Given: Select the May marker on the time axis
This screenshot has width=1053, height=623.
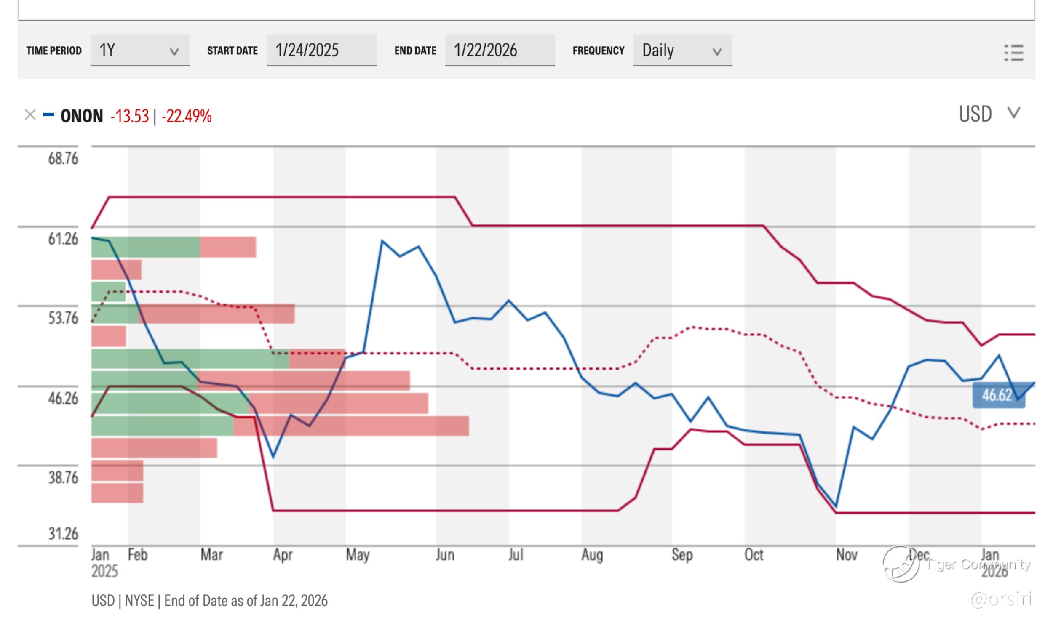Looking at the screenshot, I should (x=357, y=555).
